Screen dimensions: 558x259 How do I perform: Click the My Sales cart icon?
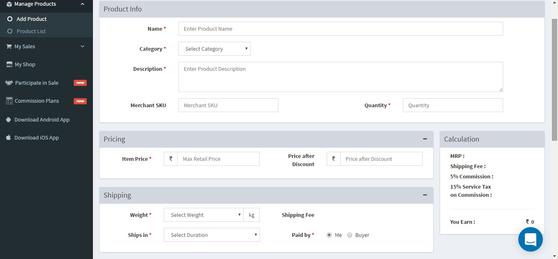pyautogui.click(x=9, y=47)
